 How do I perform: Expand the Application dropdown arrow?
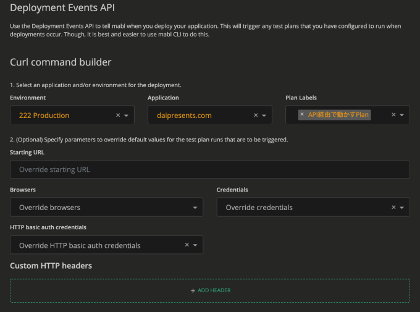(x=264, y=116)
